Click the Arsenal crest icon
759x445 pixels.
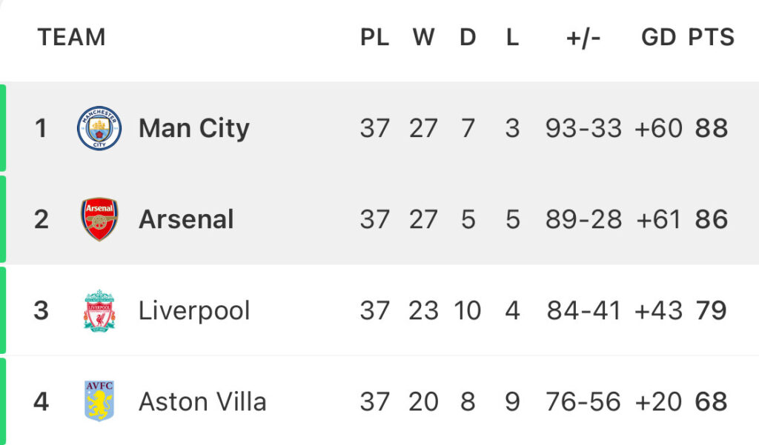click(99, 219)
